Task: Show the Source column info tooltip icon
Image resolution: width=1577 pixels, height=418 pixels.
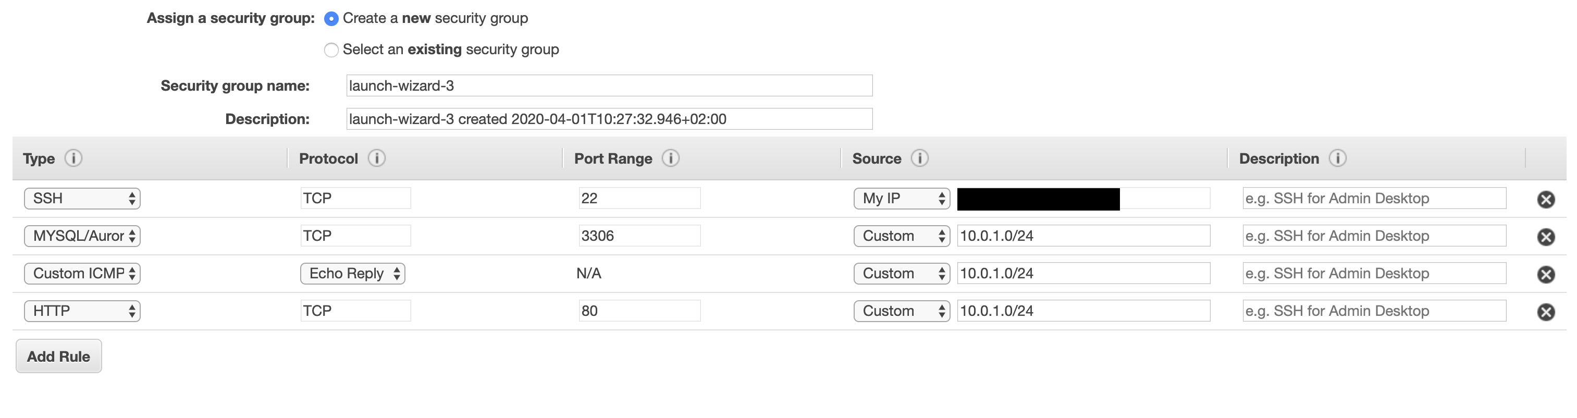Action: coord(919,158)
